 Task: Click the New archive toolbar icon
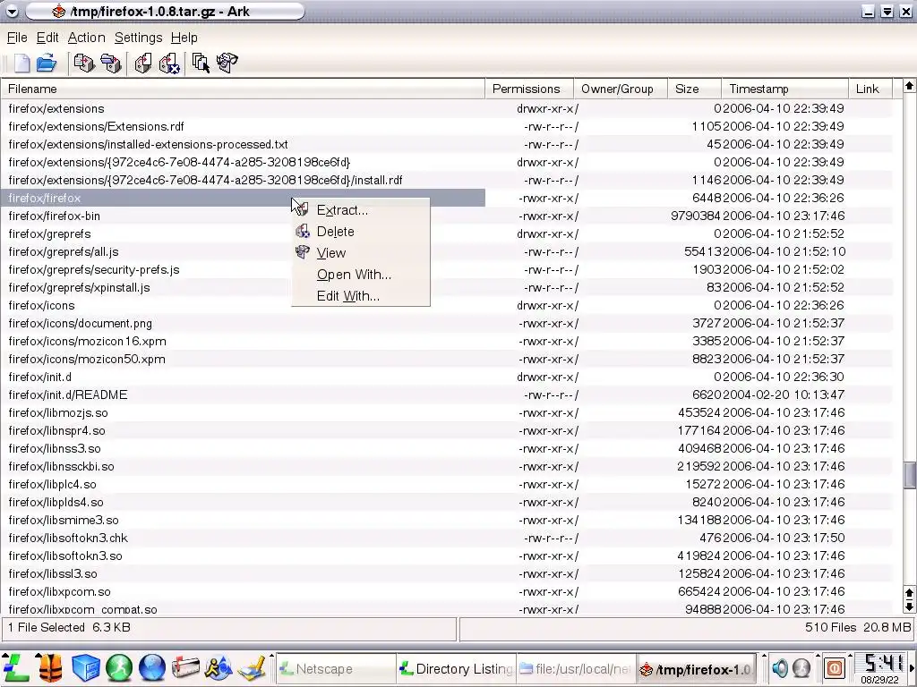[x=21, y=63]
